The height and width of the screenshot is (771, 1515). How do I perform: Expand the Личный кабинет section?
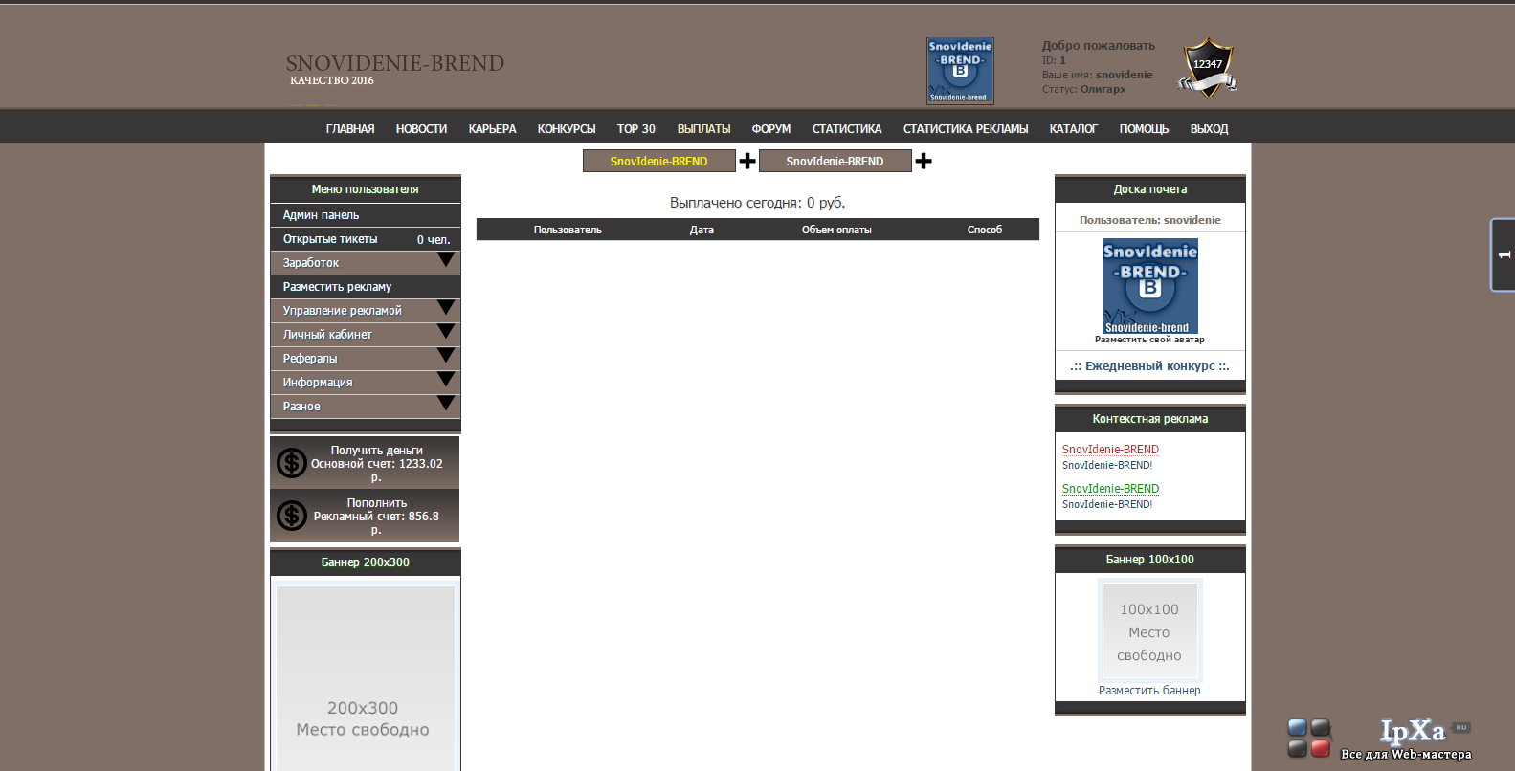point(365,335)
